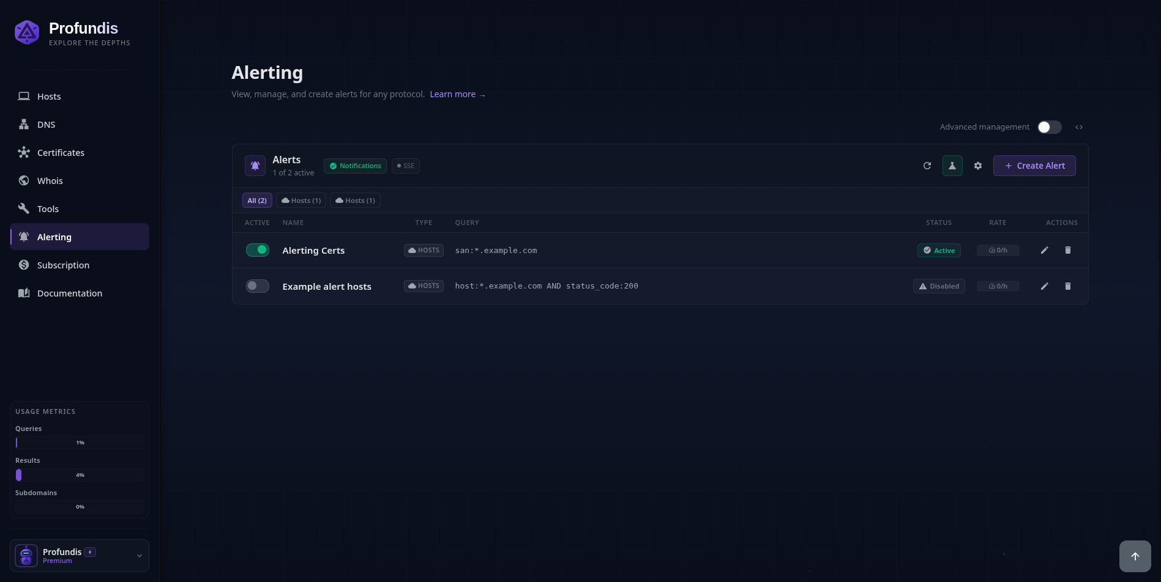Click the 0/h rate for Example alert hosts

(x=998, y=286)
